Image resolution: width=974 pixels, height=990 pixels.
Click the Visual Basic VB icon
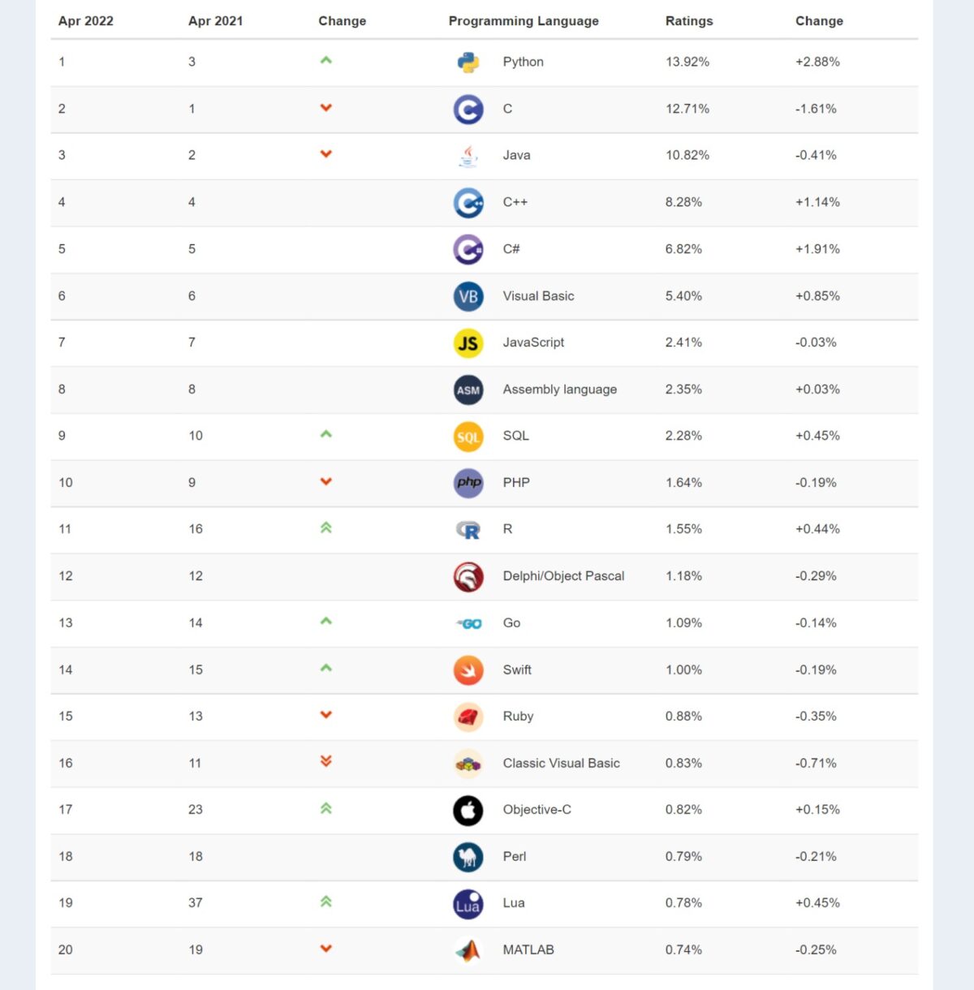(x=468, y=296)
